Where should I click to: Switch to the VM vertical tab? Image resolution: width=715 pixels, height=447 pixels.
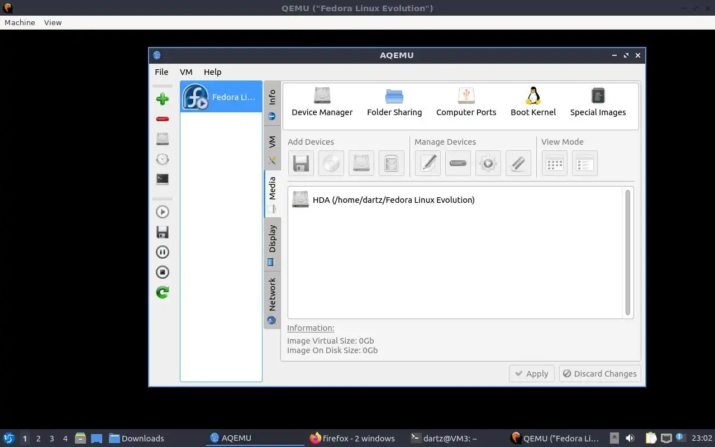point(272,148)
